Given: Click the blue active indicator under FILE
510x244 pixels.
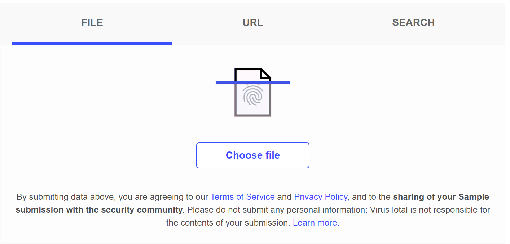Looking at the screenshot, I should coord(92,44).
